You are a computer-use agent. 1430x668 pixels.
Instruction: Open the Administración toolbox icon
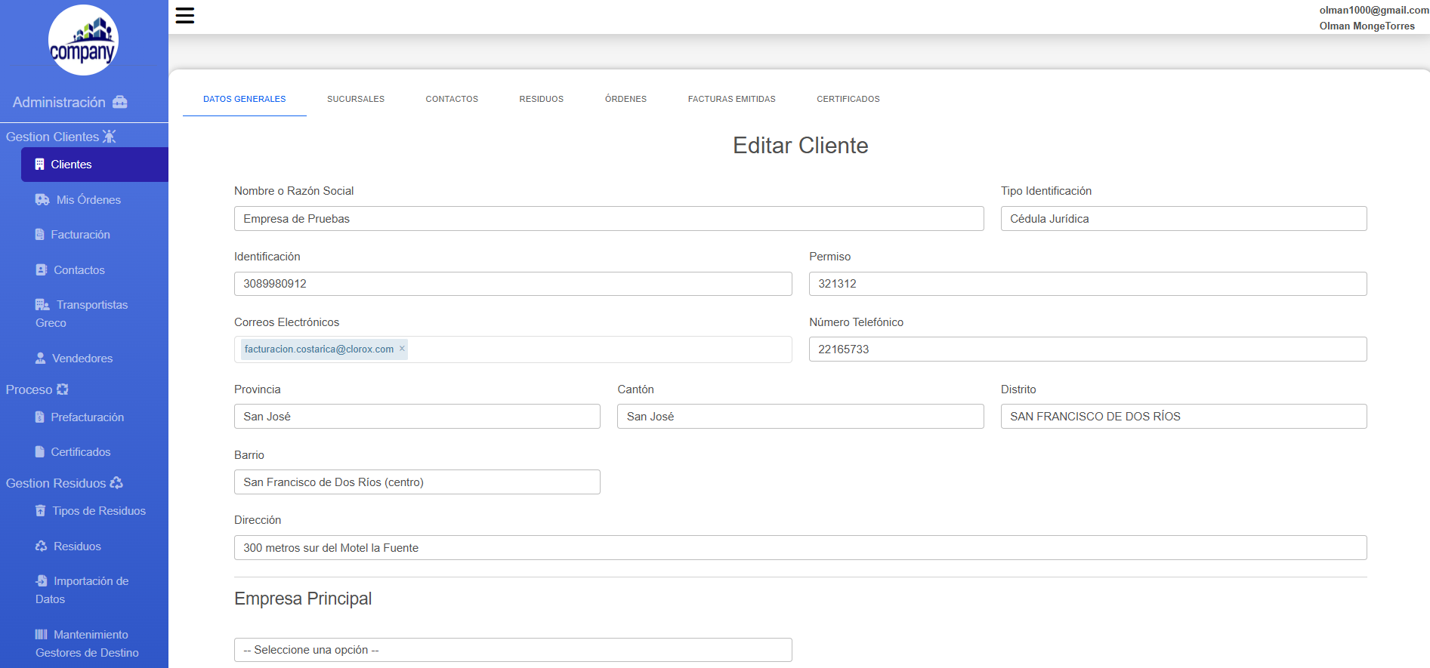click(120, 102)
